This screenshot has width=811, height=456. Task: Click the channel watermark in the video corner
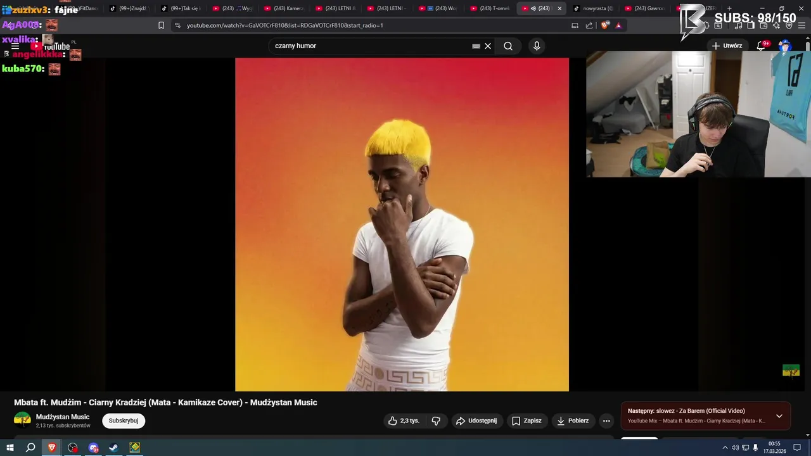791,370
